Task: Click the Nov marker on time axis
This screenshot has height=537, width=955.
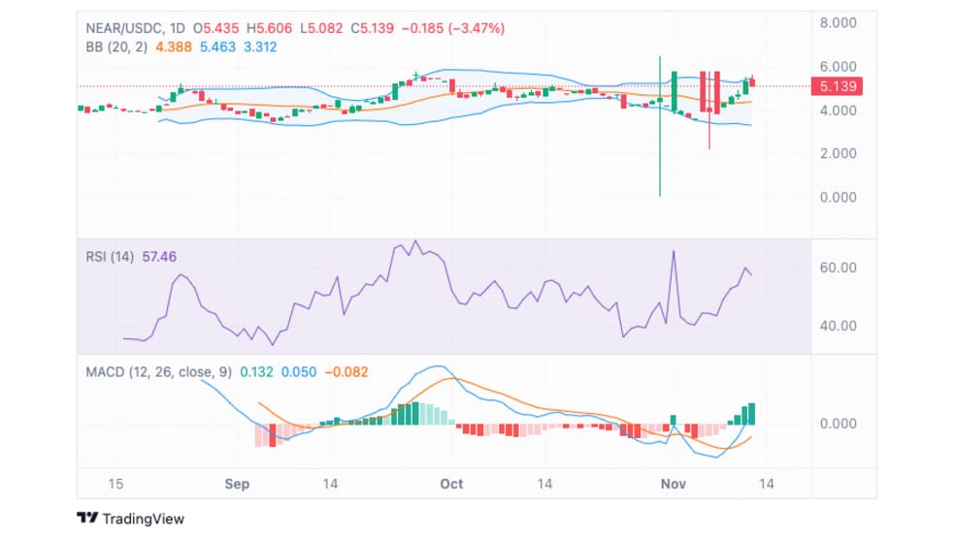Action: pos(673,484)
